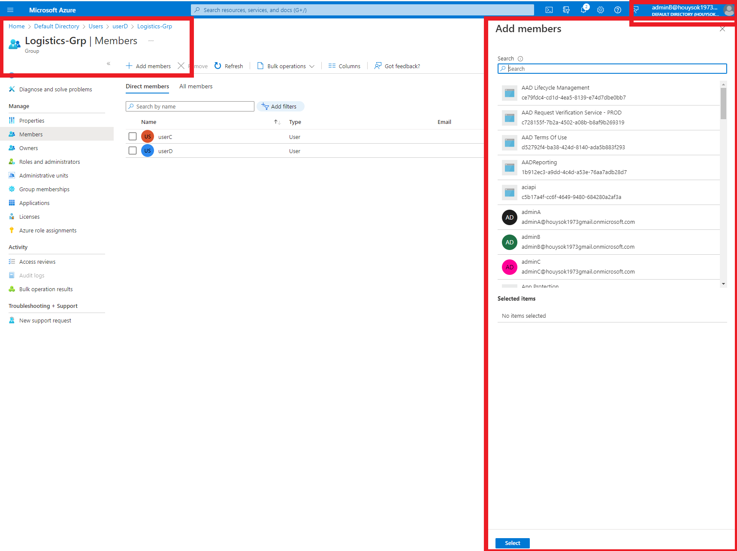
Task: Open the help and support icon
Action: point(617,9)
